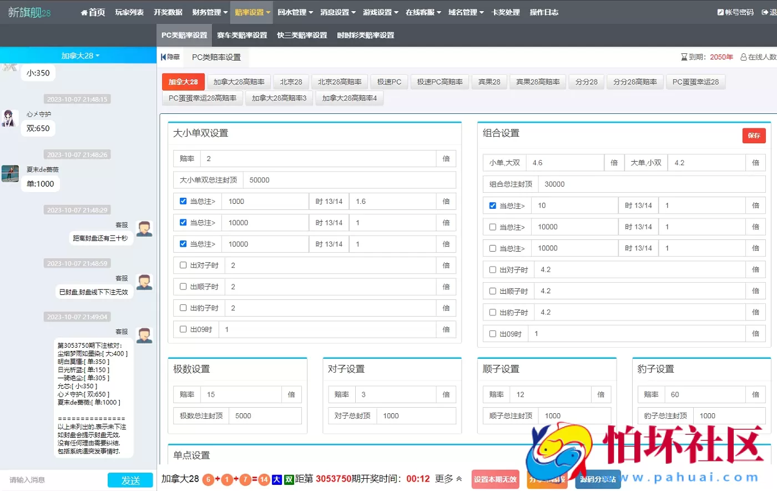Viewport: 777px width, 491px height.
Task: Click the green 双 badge in bottom bar
Action: (289, 479)
